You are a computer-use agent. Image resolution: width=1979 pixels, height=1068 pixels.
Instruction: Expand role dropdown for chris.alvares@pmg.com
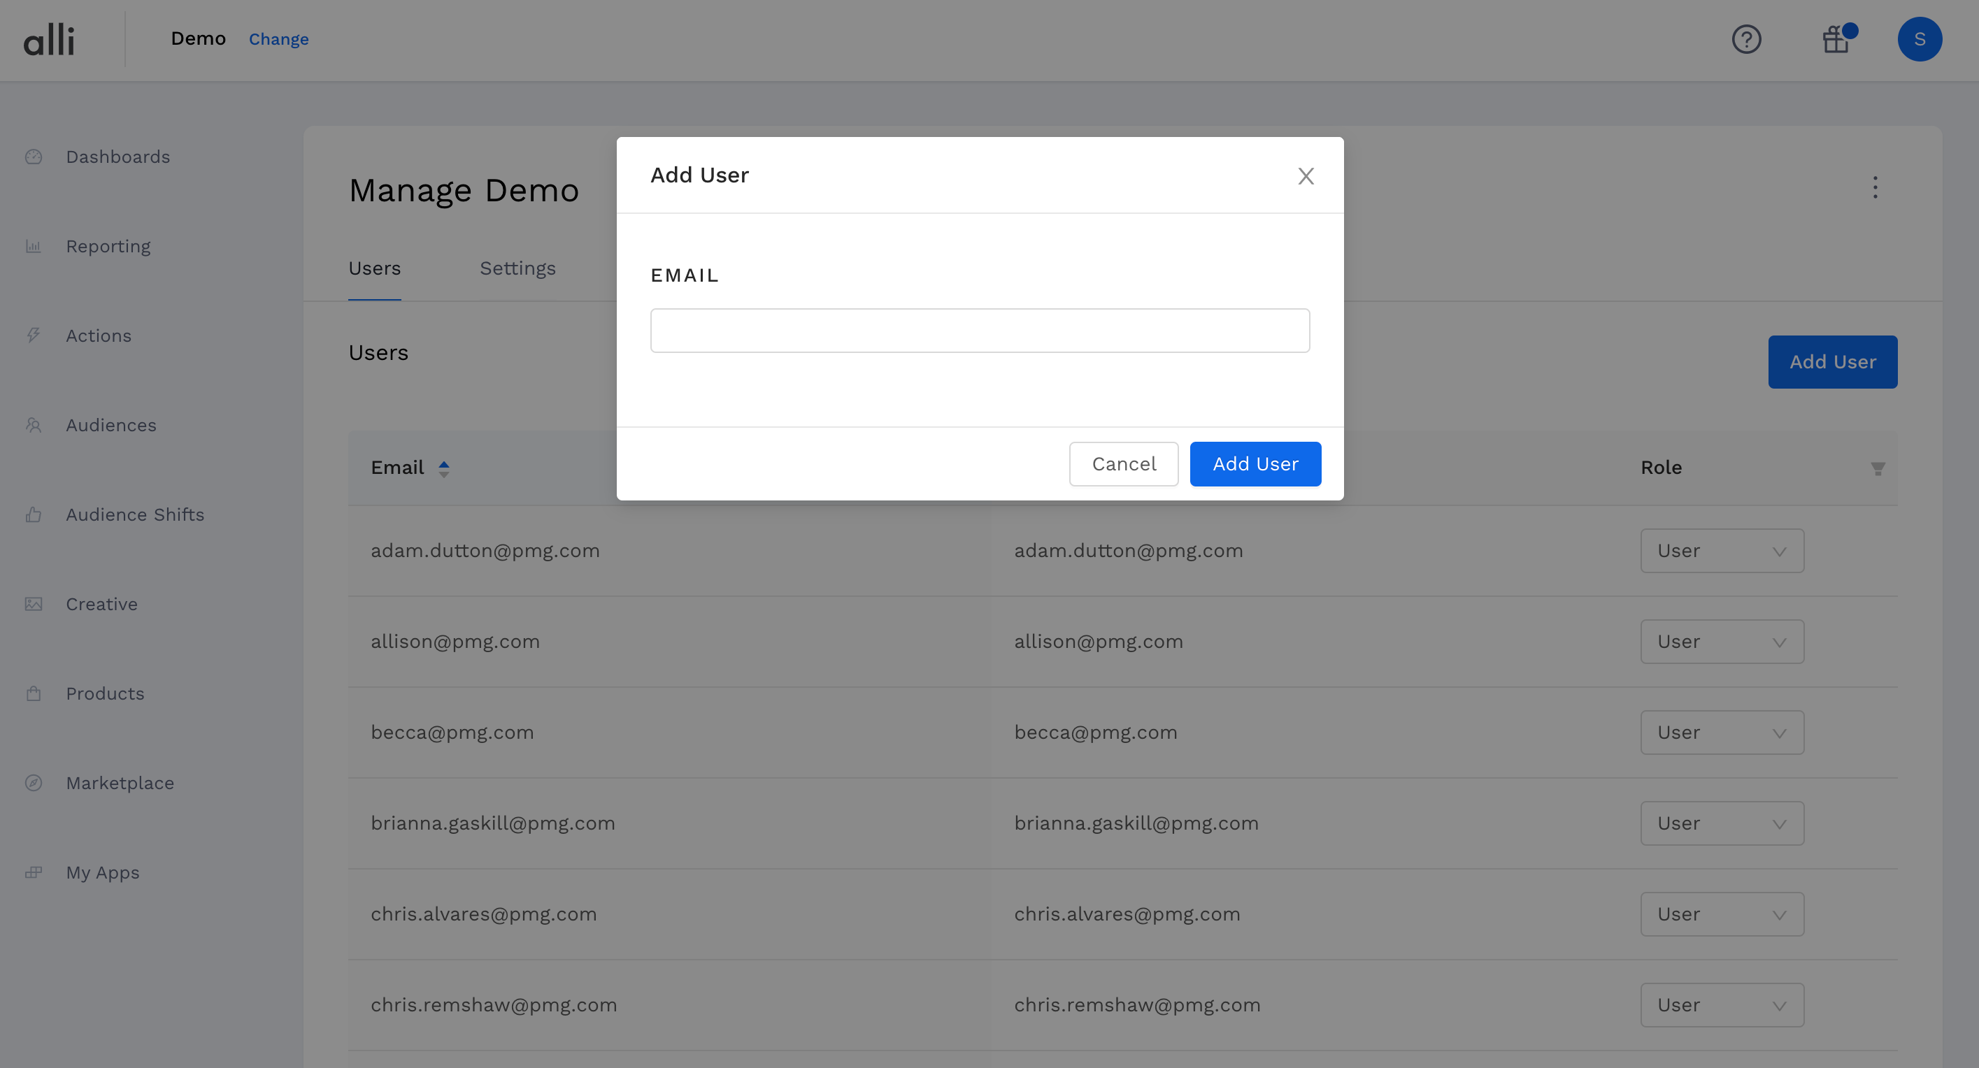(1722, 914)
